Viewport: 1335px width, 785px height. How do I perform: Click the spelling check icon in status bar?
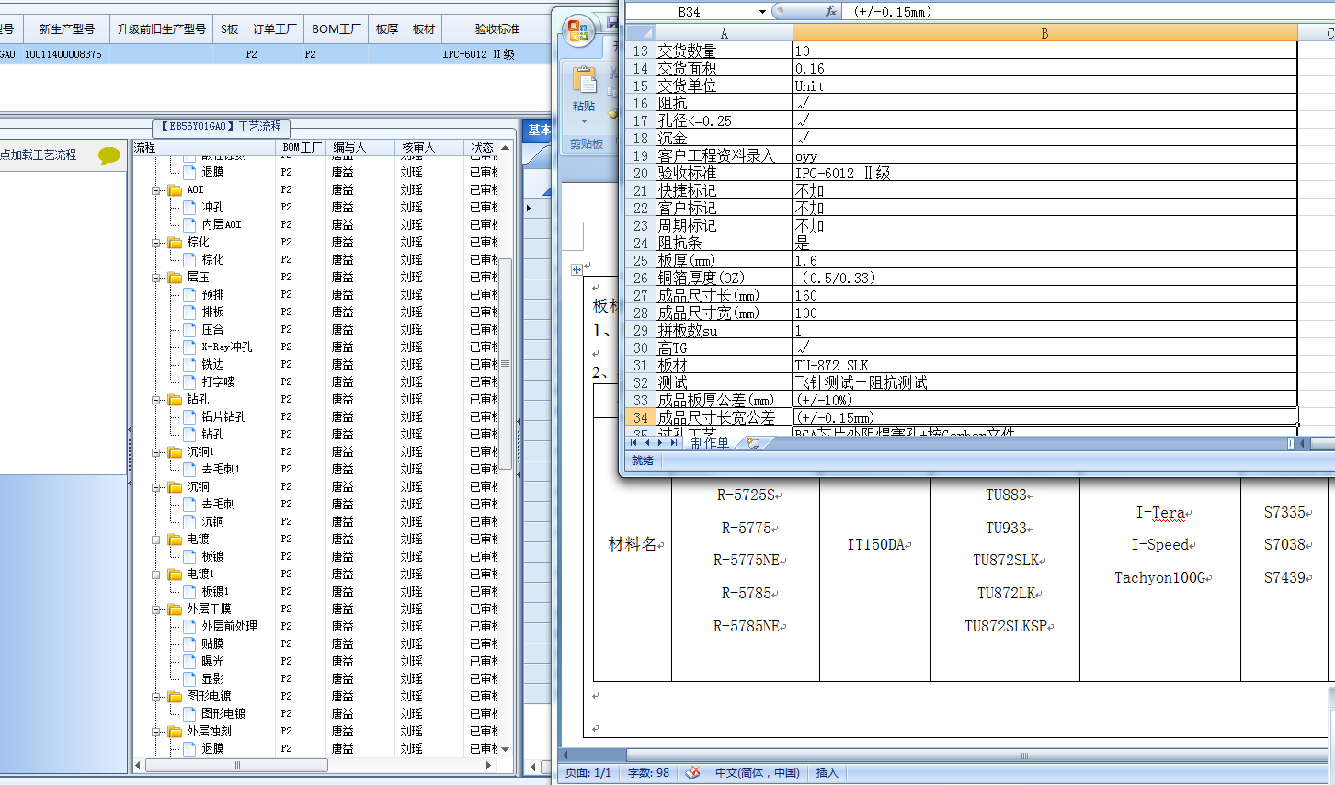pyautogui.click(x=692, y=773)
